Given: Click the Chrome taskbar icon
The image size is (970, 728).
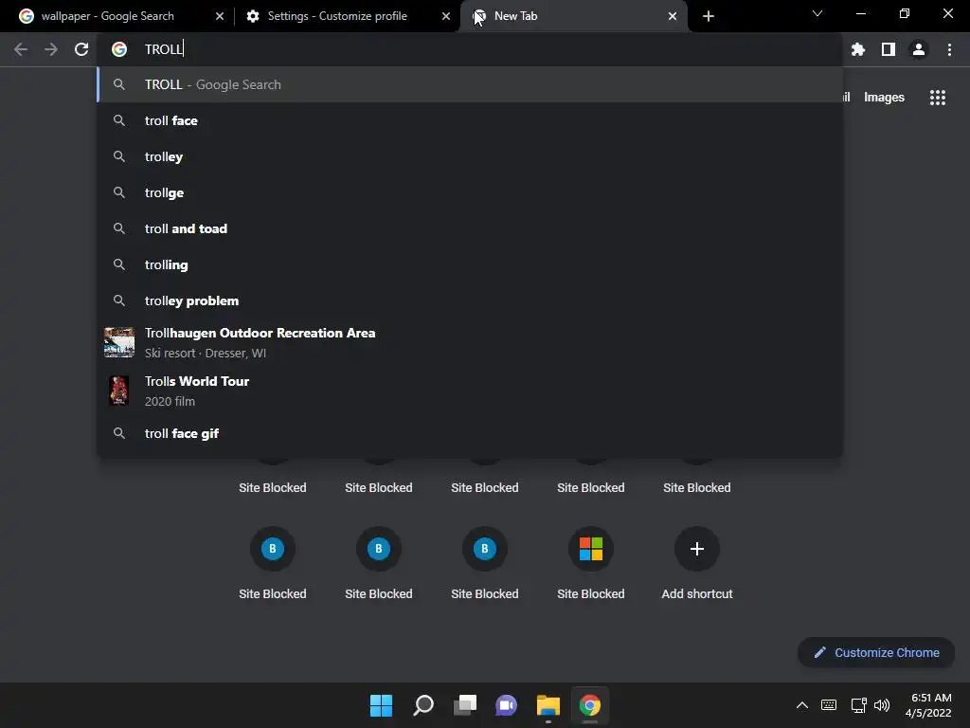Looking at the screenshot, I should point(589,705).
